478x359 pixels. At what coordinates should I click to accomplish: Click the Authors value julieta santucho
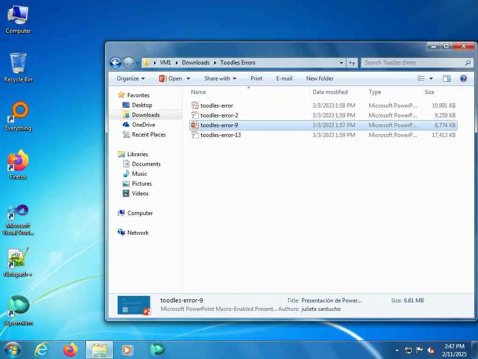(321, 309)
